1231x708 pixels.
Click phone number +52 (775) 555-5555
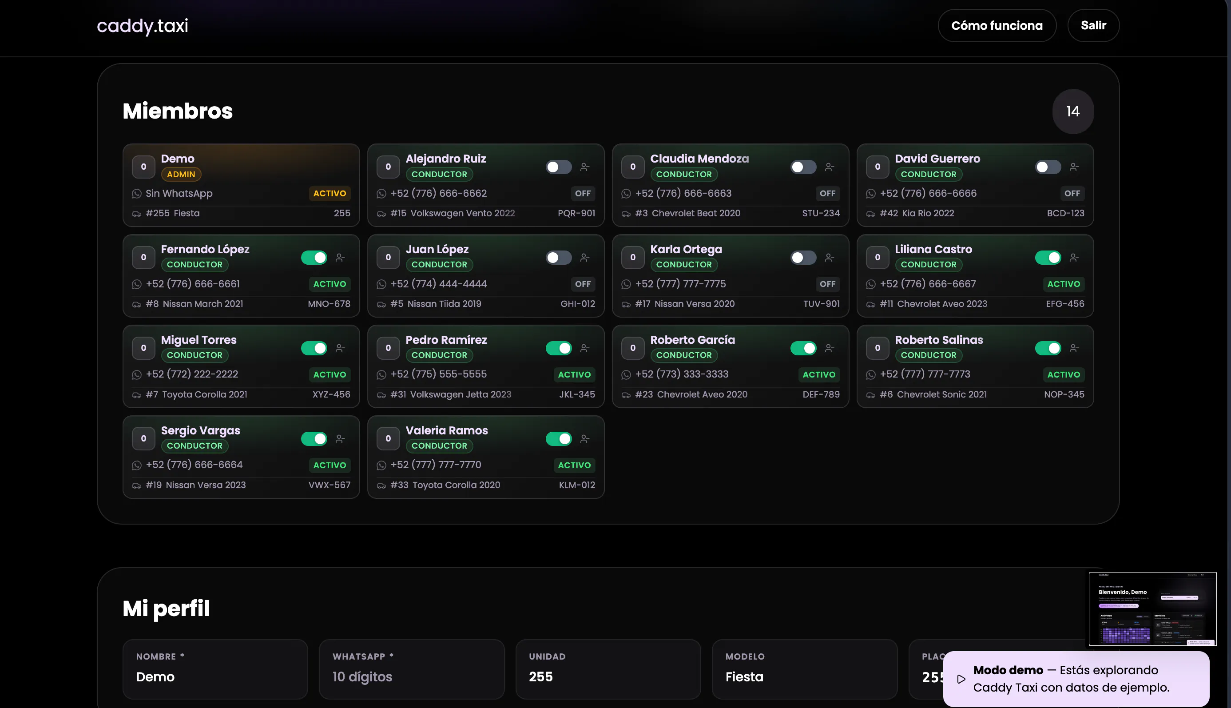[x=438, y=374]
